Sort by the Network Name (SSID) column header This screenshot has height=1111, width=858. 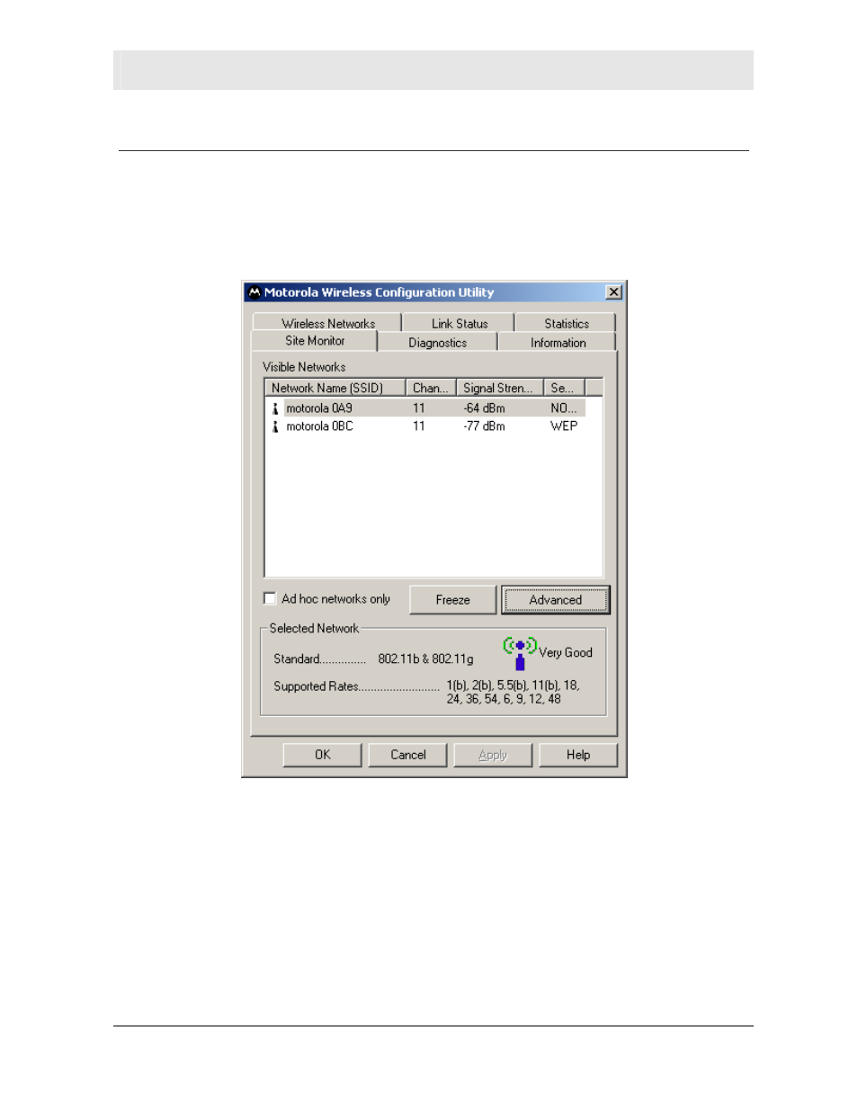point(335,388)
